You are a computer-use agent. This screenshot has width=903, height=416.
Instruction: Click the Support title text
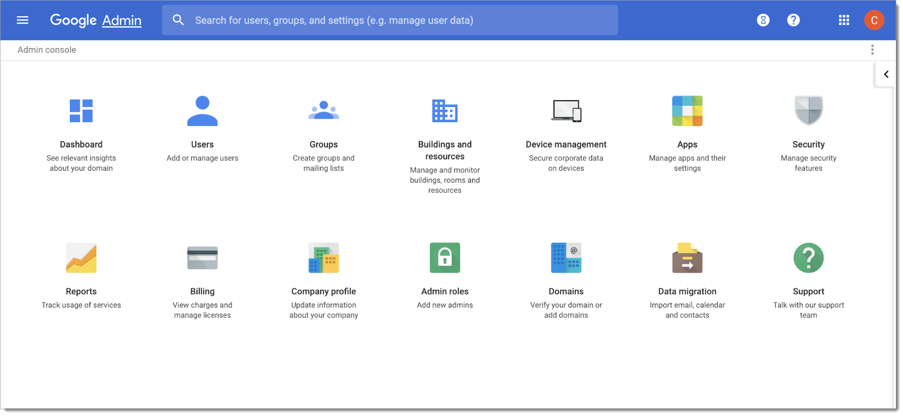808,291
